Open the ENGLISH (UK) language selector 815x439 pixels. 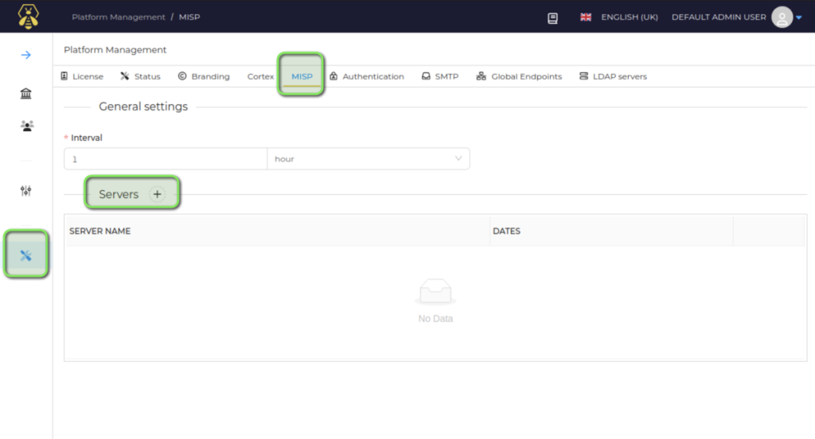[630, 17]
